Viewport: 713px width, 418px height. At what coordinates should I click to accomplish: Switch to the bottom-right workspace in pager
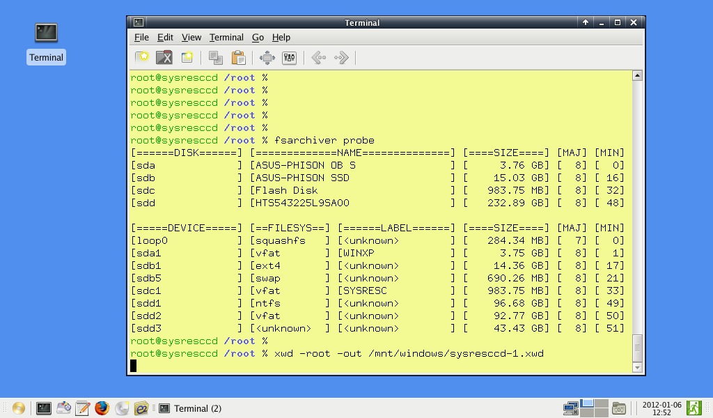pos(602,412)
